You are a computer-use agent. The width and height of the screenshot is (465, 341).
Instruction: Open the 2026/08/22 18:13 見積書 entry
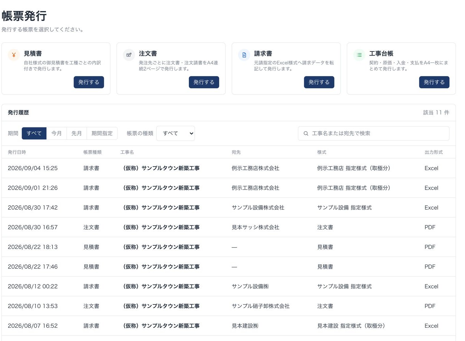pyautogui.click(x=228, y=247)
